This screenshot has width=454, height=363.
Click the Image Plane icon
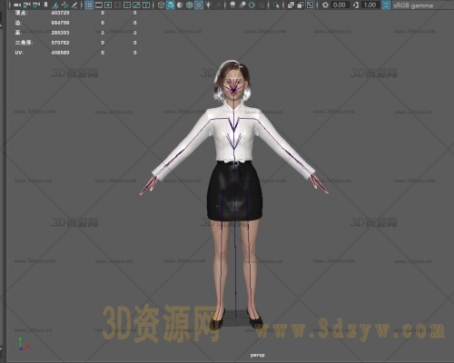click(55, 5)
